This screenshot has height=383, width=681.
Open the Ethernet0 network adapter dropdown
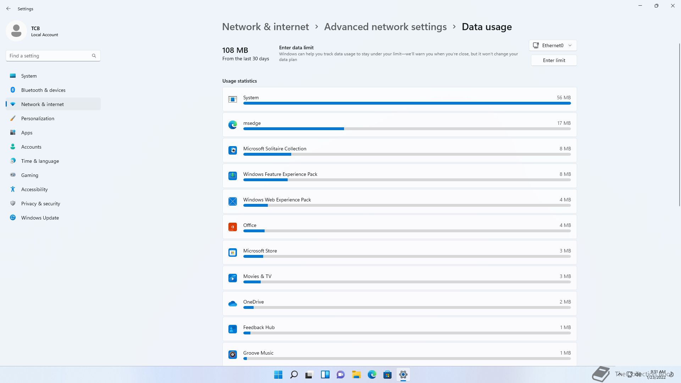[553, 45]
